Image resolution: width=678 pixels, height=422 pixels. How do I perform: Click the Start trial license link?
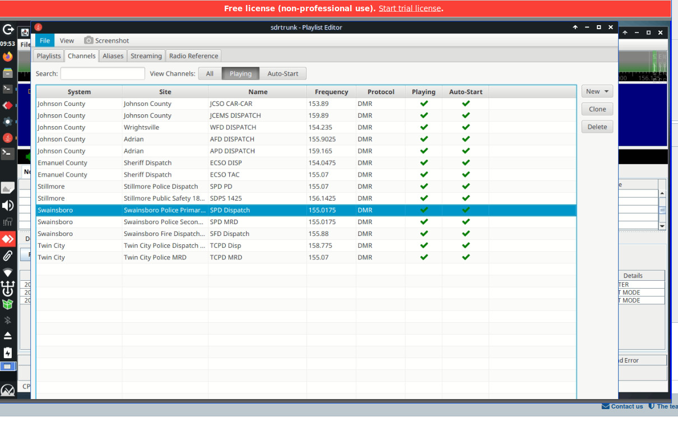click(x=410, y=8)
